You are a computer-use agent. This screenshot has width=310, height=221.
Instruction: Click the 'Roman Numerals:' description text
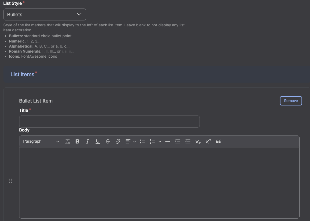tap(25, 51)
